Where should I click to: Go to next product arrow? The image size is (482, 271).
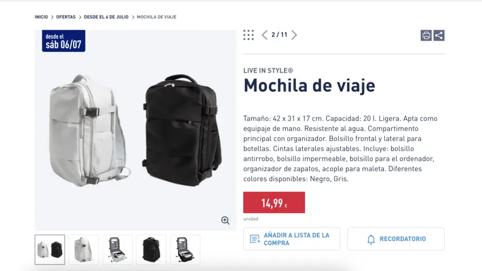coord(294,35)
